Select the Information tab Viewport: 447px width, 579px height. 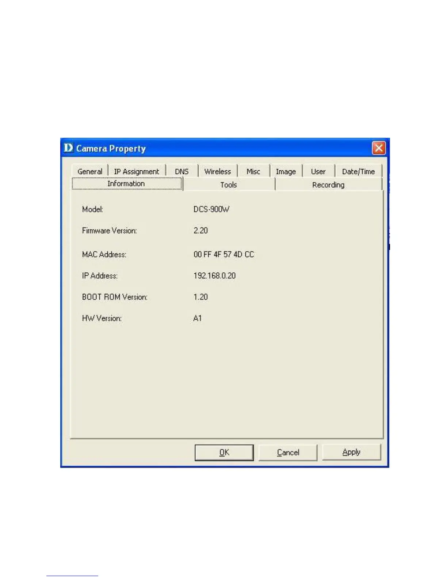pos(126,184)
